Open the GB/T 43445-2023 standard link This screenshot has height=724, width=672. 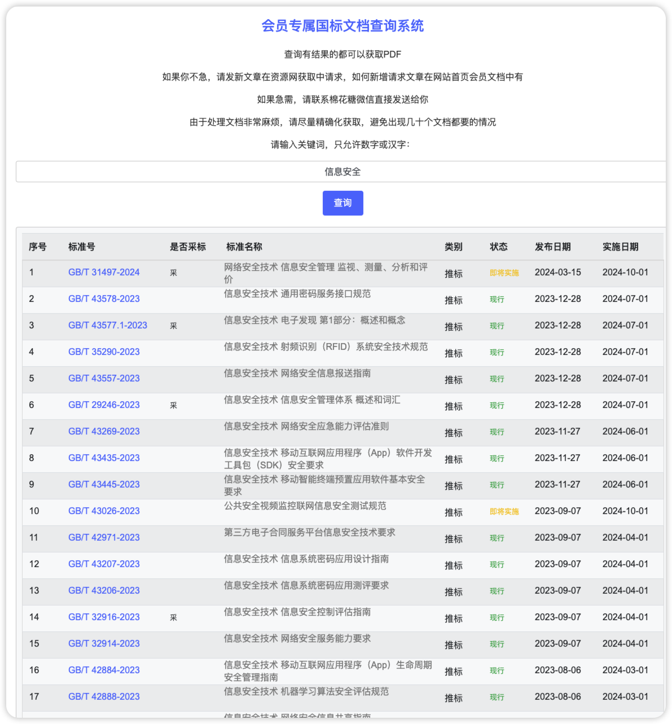click(104, 484)
